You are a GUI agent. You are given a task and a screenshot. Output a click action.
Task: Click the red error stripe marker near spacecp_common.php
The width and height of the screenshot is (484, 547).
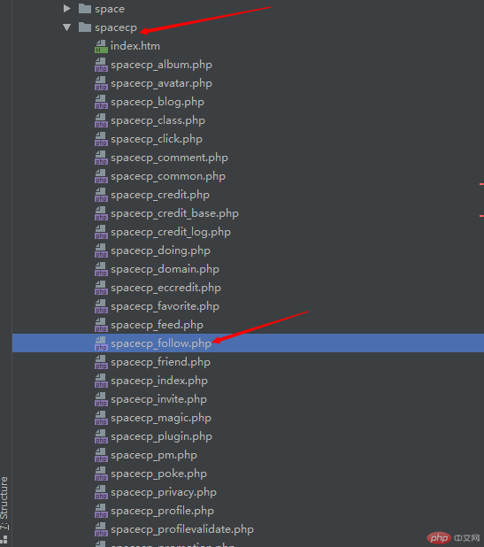481,184
